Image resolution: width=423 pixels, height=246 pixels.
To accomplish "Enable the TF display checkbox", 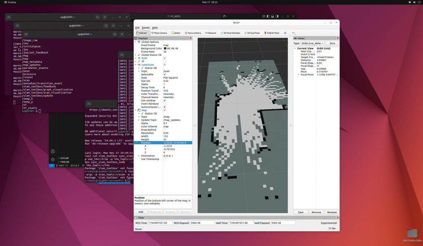I will [164, 61].
